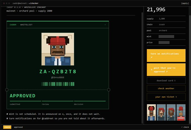Image resolution: width=191 pixels, height=130 pixels.
Task: Click the X logo icon on post button
Action: (151, 70)
